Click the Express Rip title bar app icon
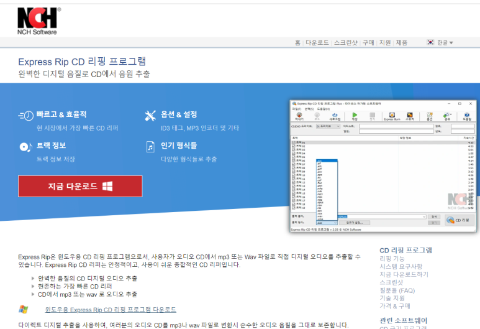 coord(294,104)
